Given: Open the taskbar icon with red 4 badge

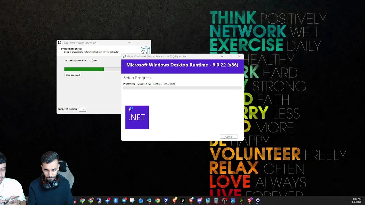Looking at the screenshot, I should 107,200.
